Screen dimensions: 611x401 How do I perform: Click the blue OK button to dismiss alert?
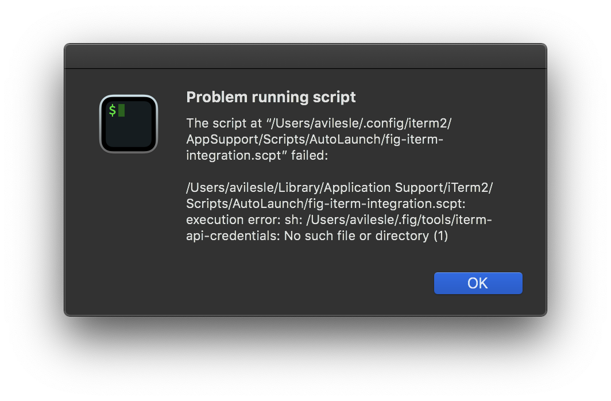[478, 283]
